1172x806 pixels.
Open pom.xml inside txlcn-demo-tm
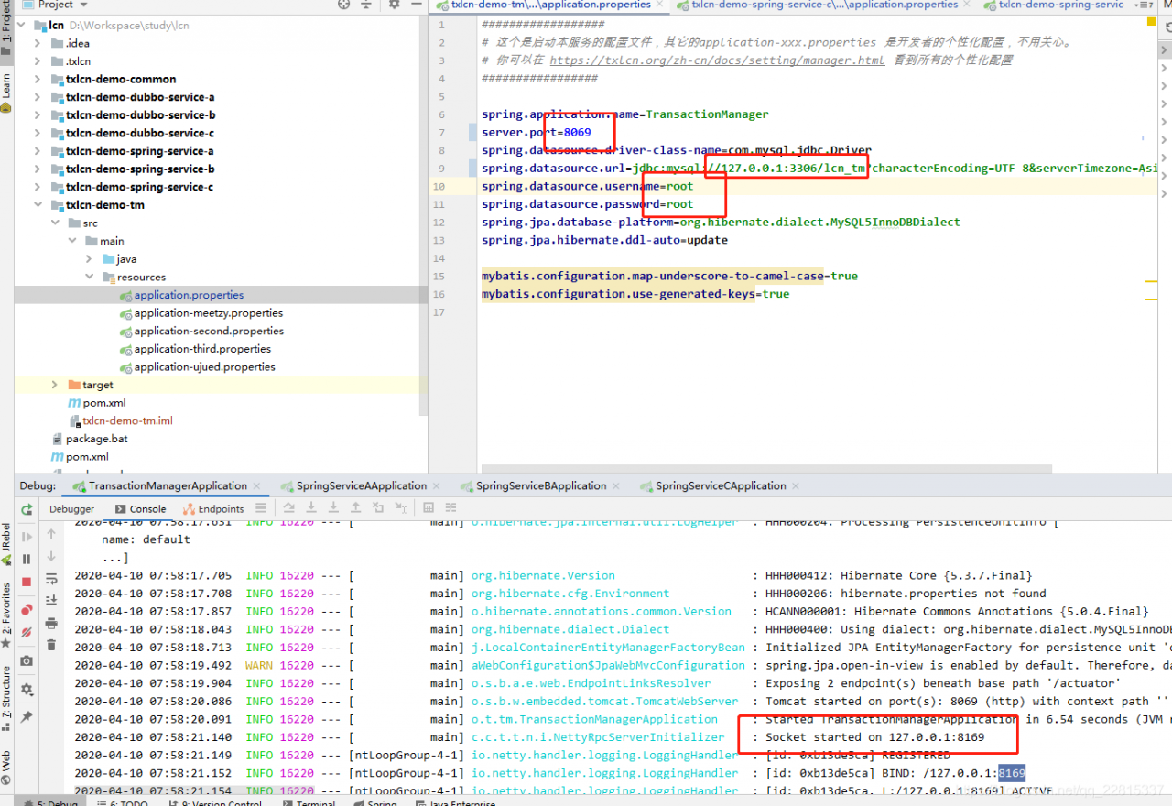(103, 403)
